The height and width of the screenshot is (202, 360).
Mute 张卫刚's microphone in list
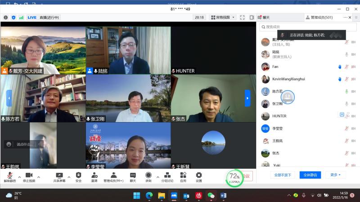click(x=346, y=104)
